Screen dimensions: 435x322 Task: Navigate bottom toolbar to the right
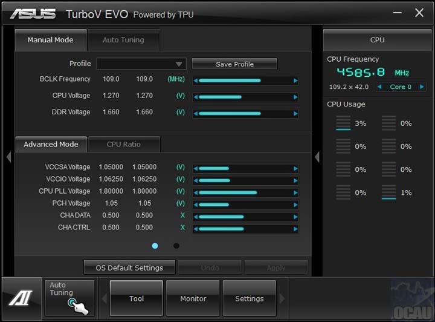tap(282, 298)
